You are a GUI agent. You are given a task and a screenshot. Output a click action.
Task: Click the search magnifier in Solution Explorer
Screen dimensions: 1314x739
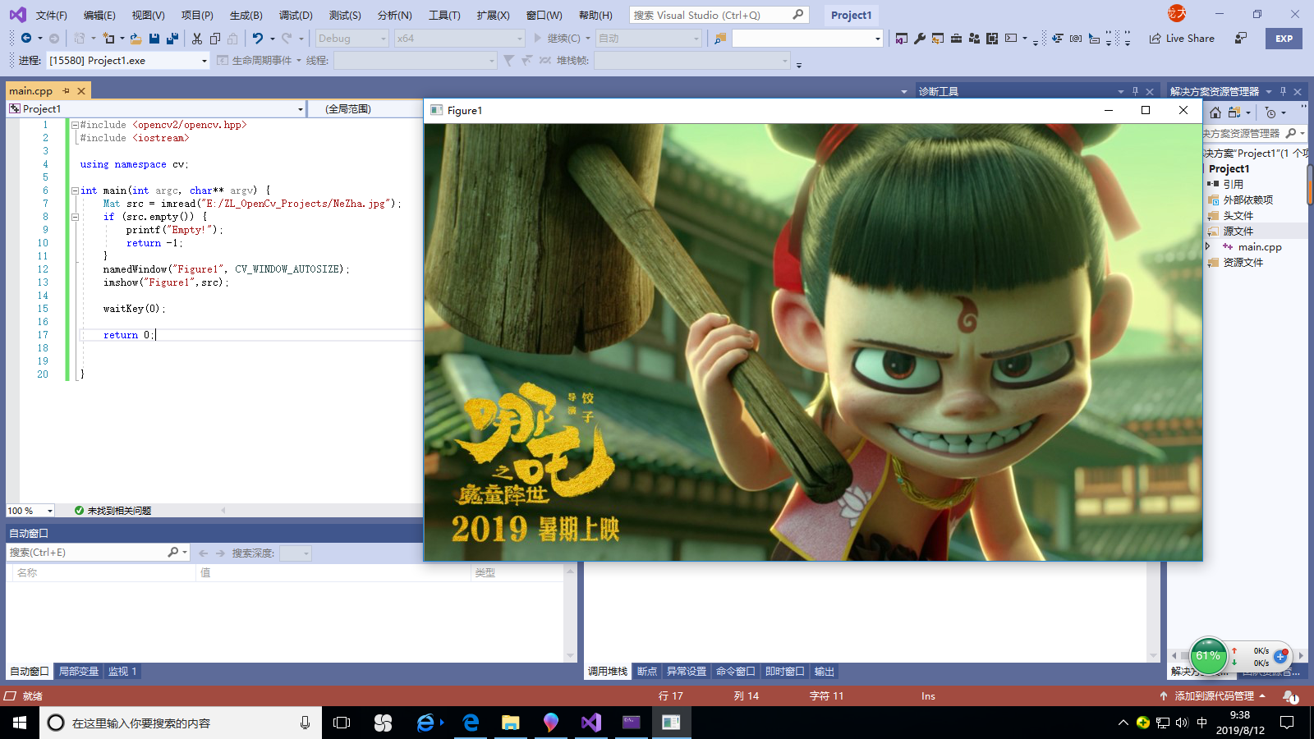point(1292,133)
